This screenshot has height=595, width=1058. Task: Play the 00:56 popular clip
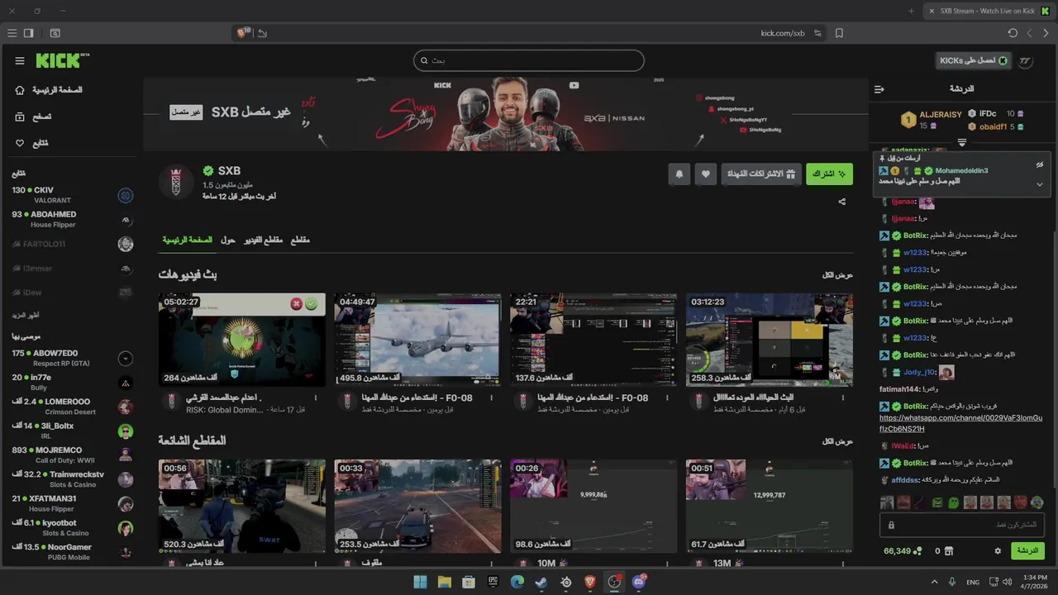[242, 506]
